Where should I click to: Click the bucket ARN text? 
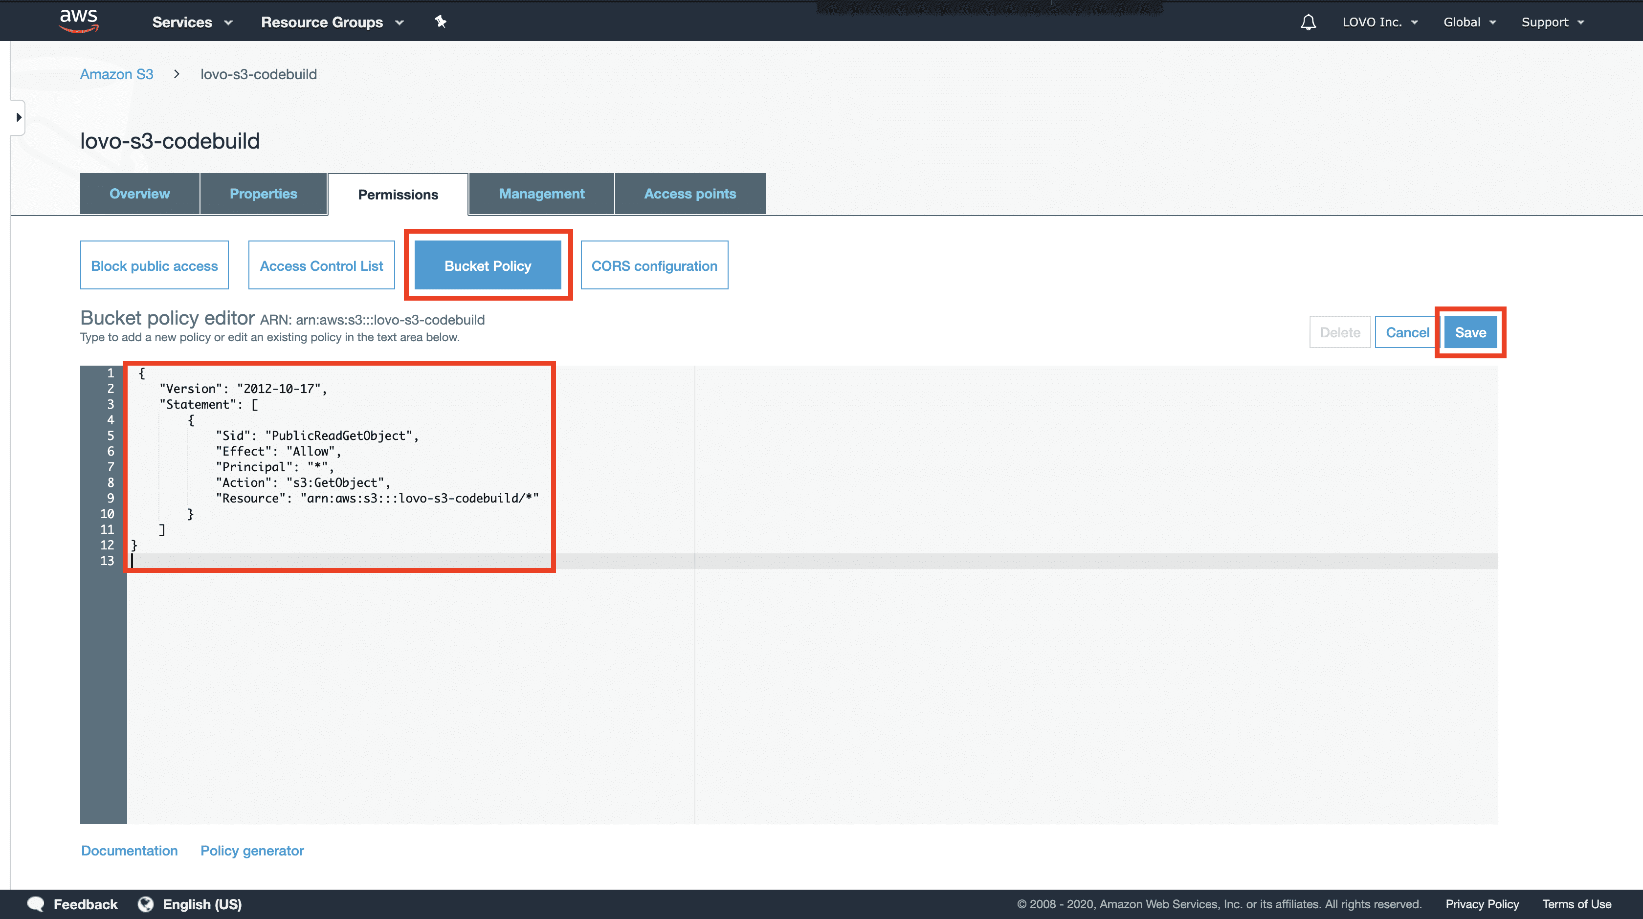373,320
